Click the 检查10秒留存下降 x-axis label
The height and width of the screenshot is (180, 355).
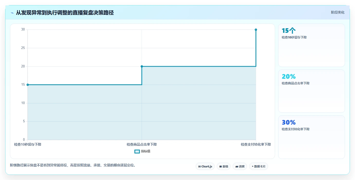pos(28,144)
